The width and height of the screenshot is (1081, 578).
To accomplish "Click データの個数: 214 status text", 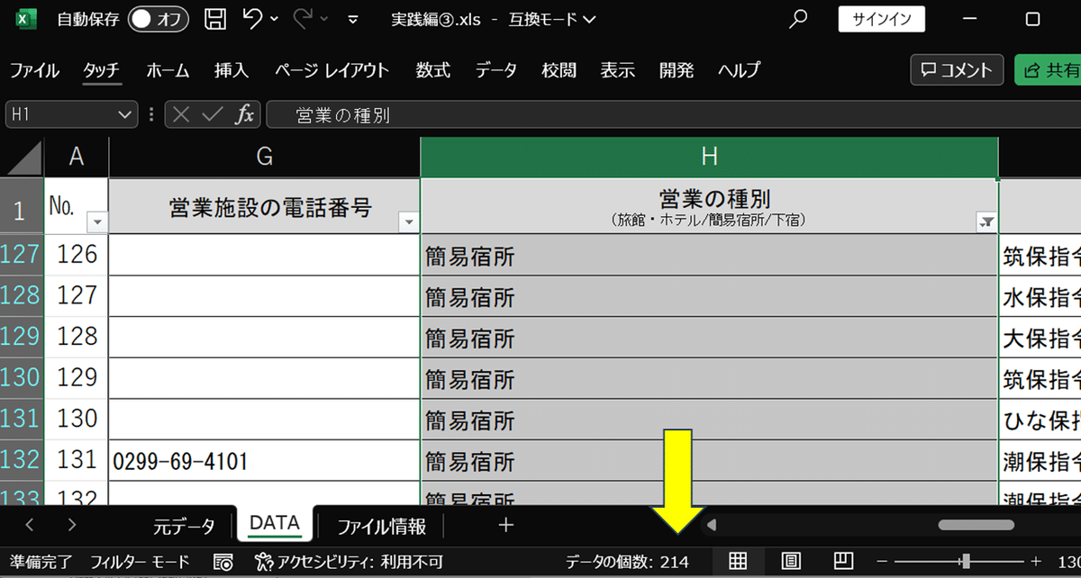I will (627, 562).
